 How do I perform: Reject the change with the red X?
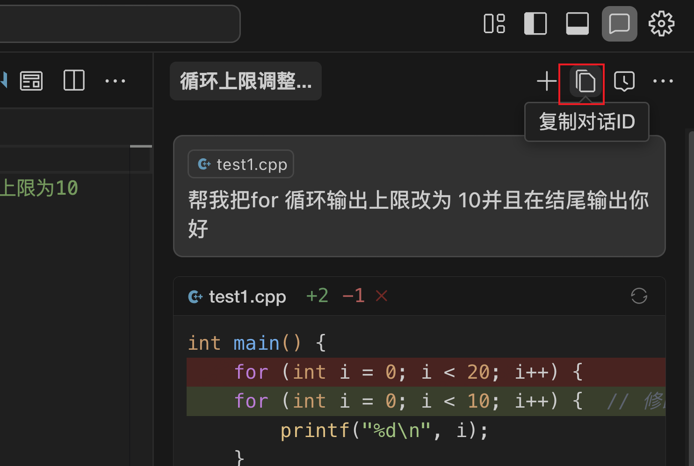click(382, 296)
